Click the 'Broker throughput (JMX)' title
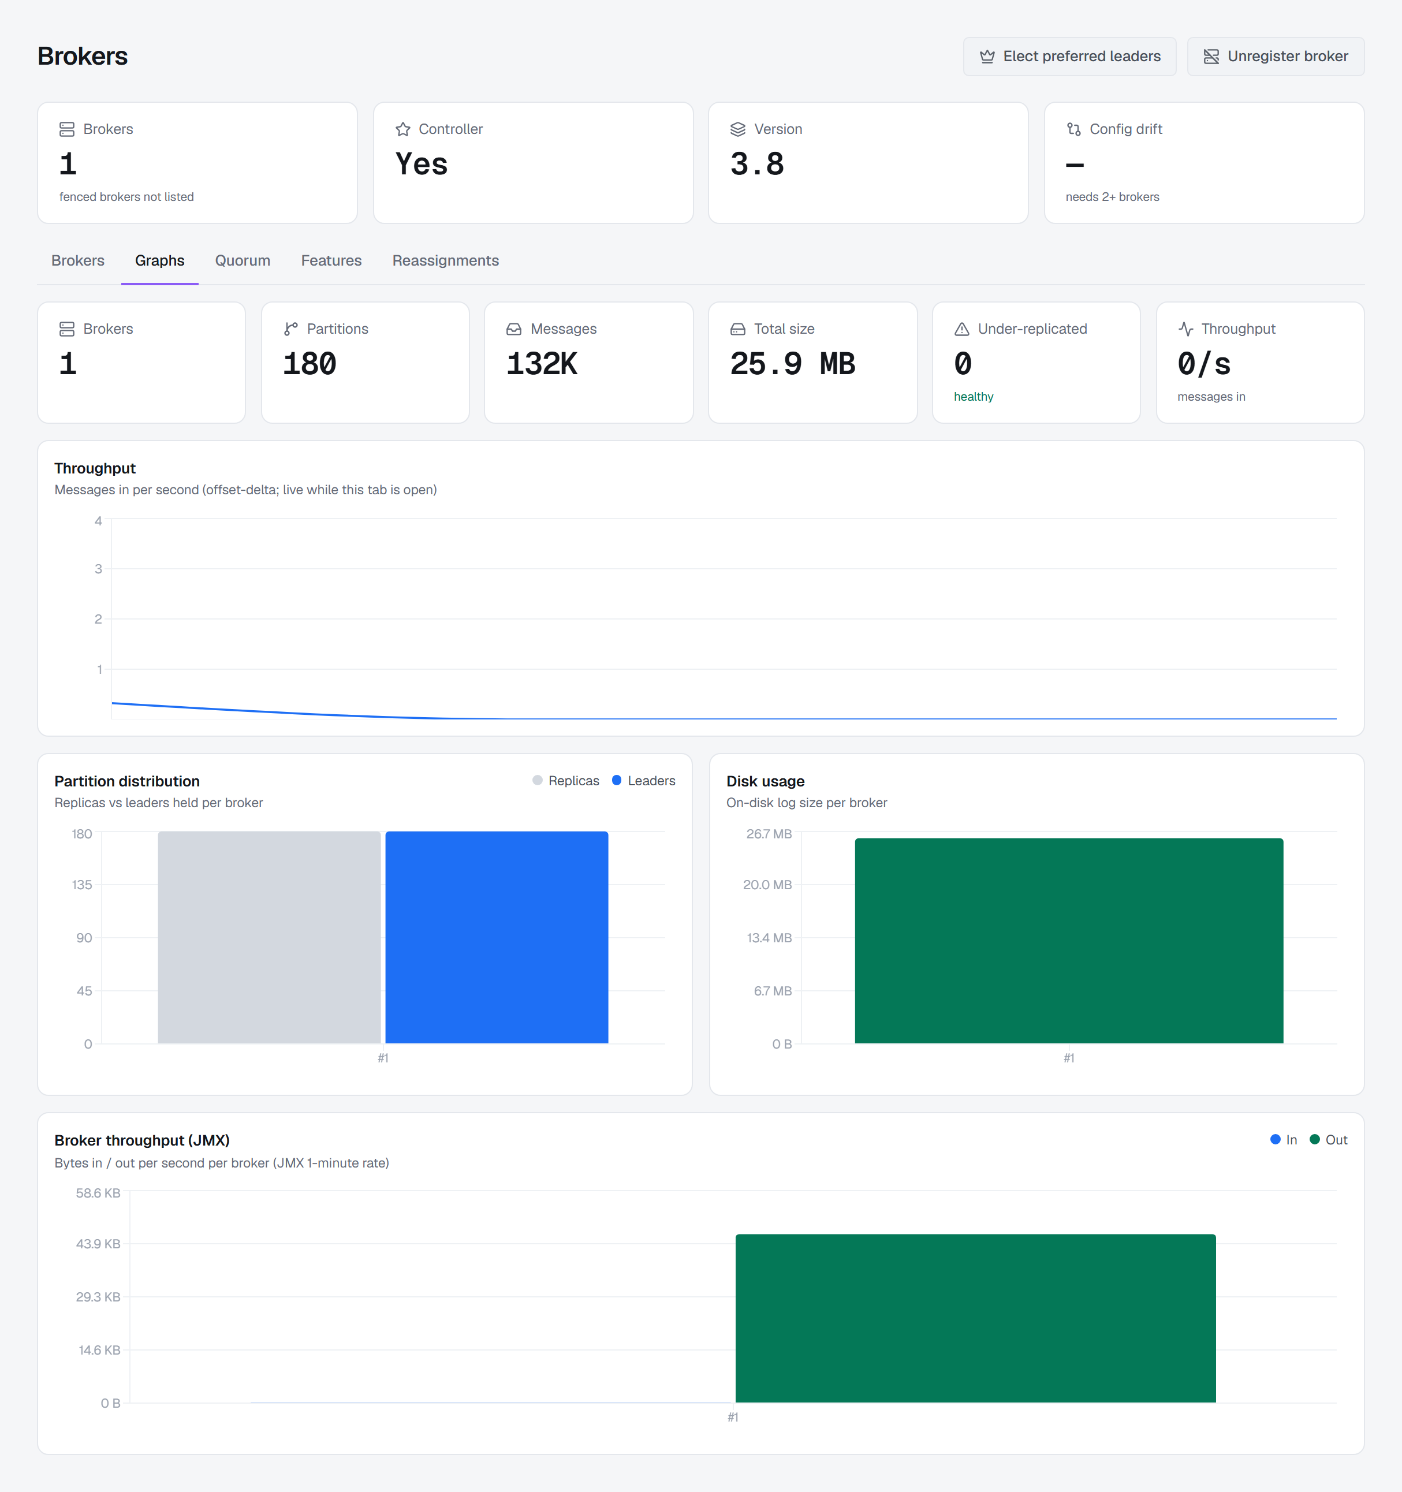 (x=142, y=1140)
